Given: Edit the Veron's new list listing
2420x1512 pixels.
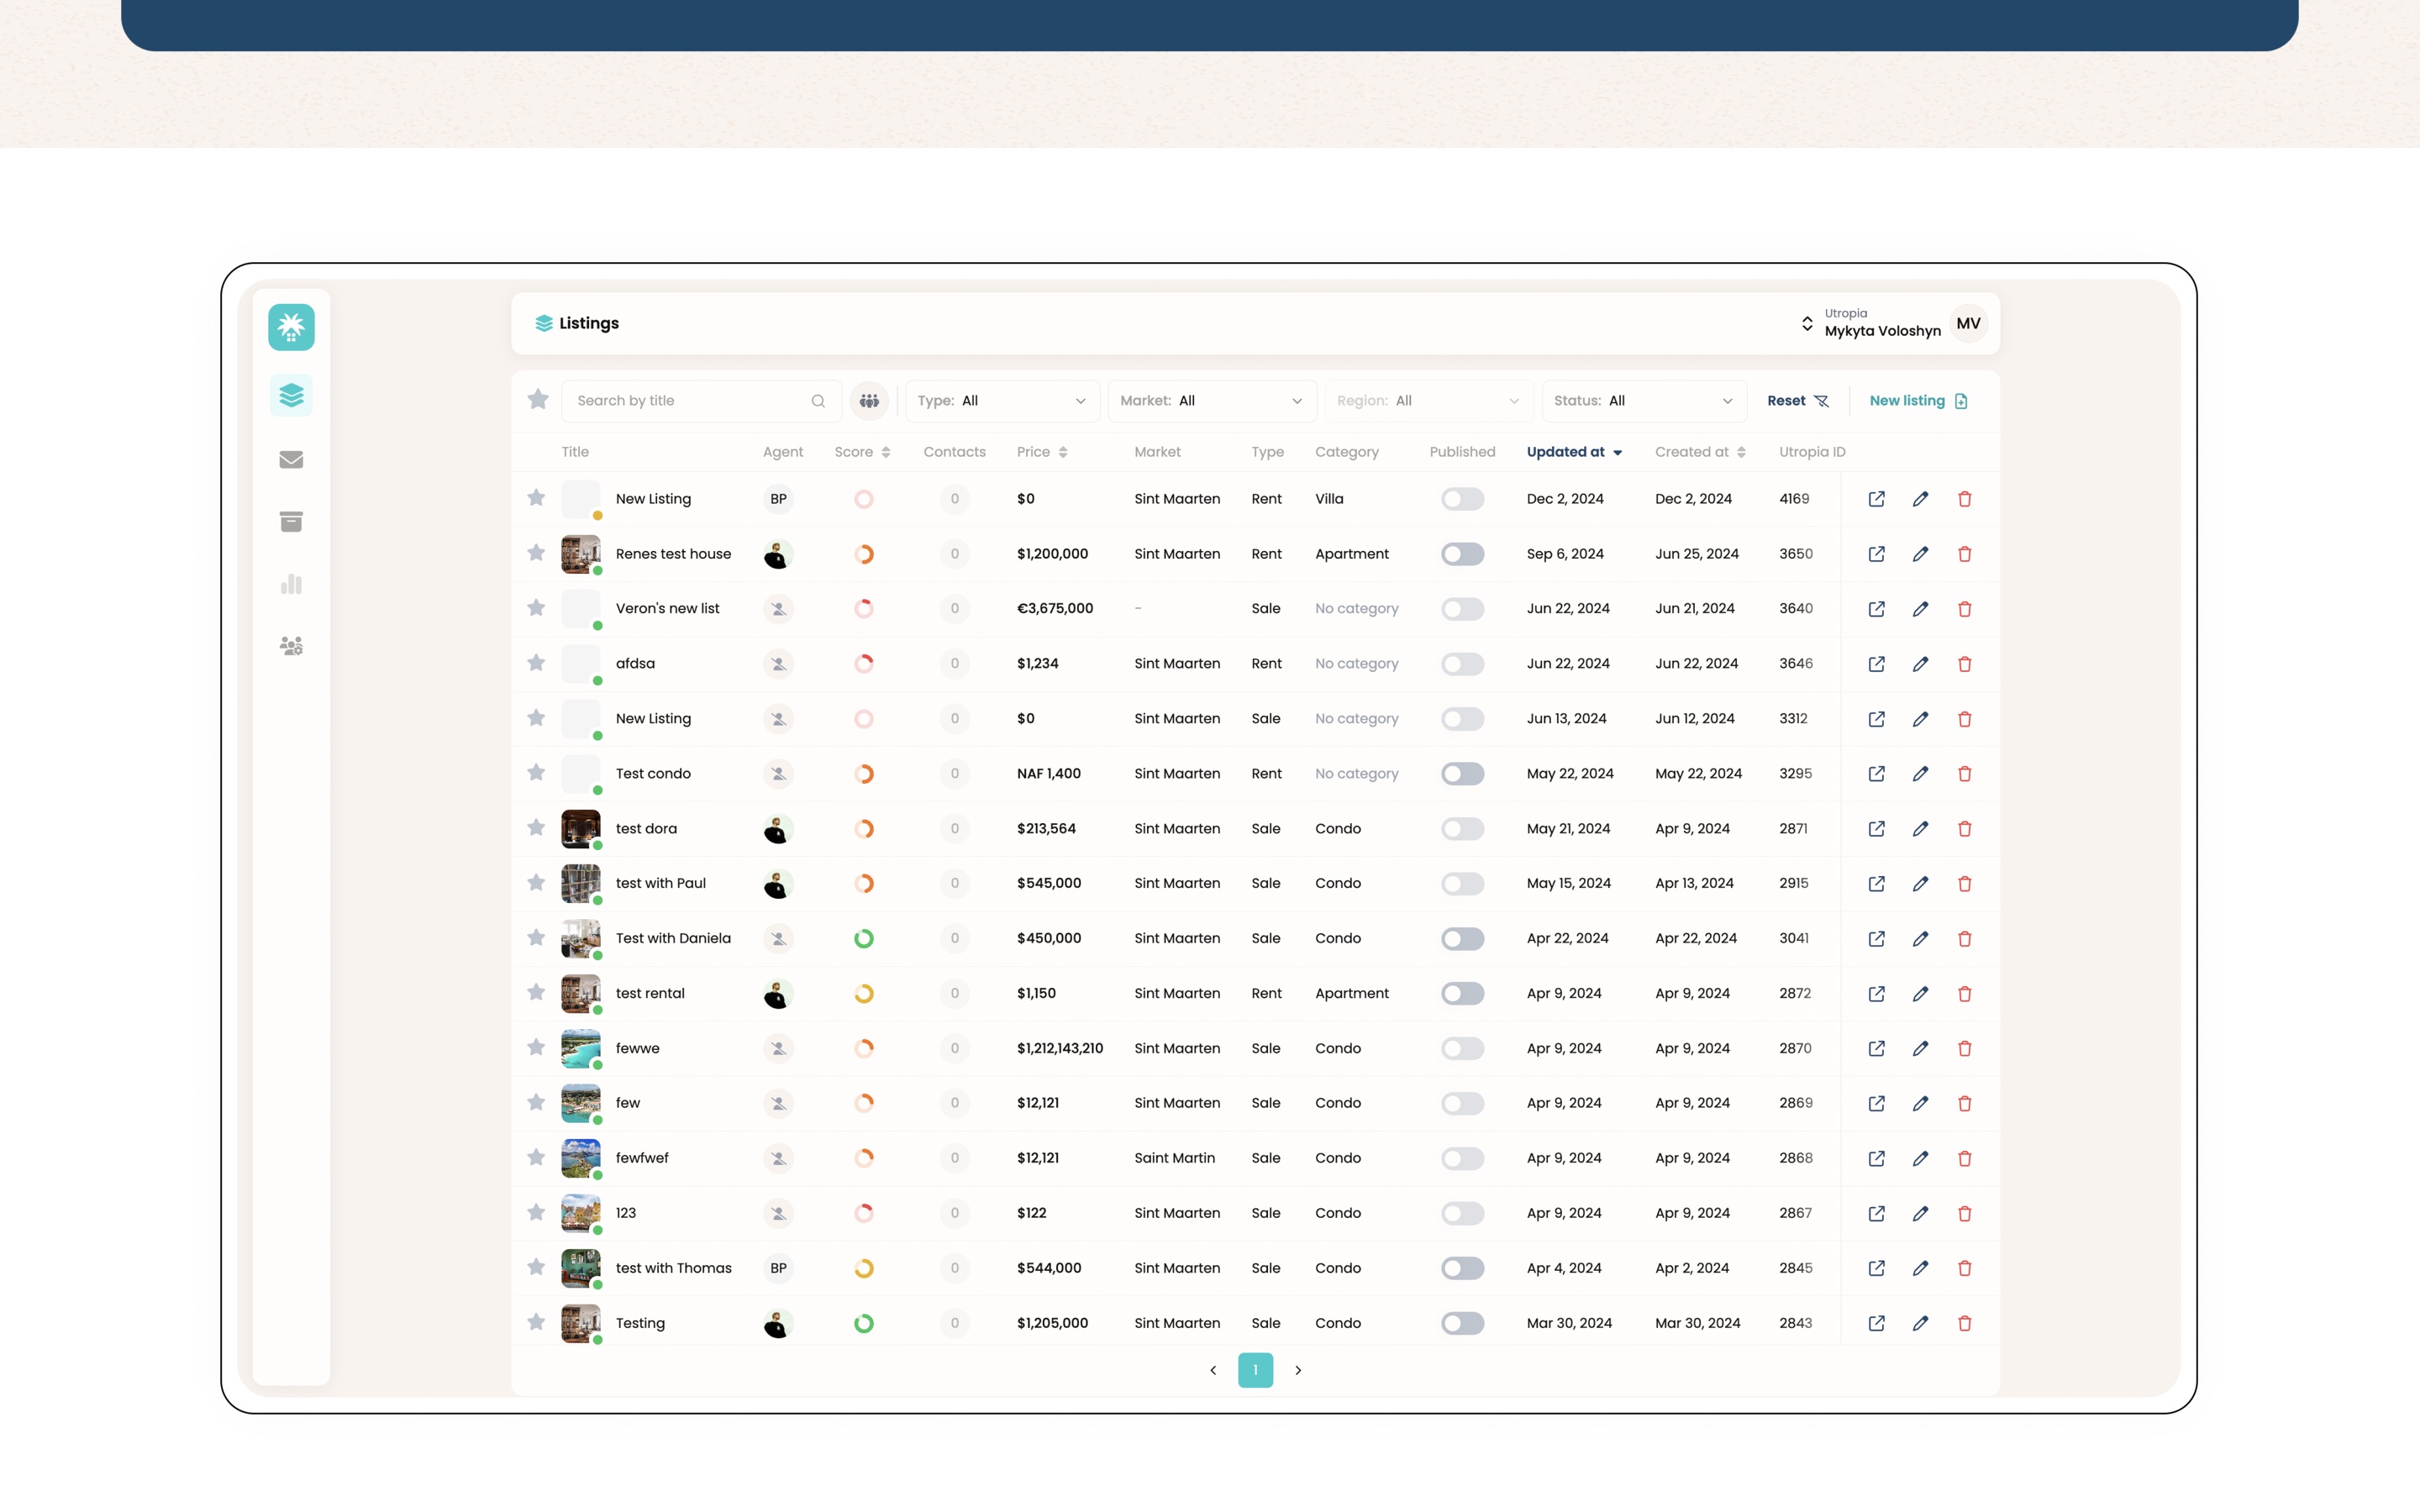Looking at the screenshot, I should coord(1920,609).
